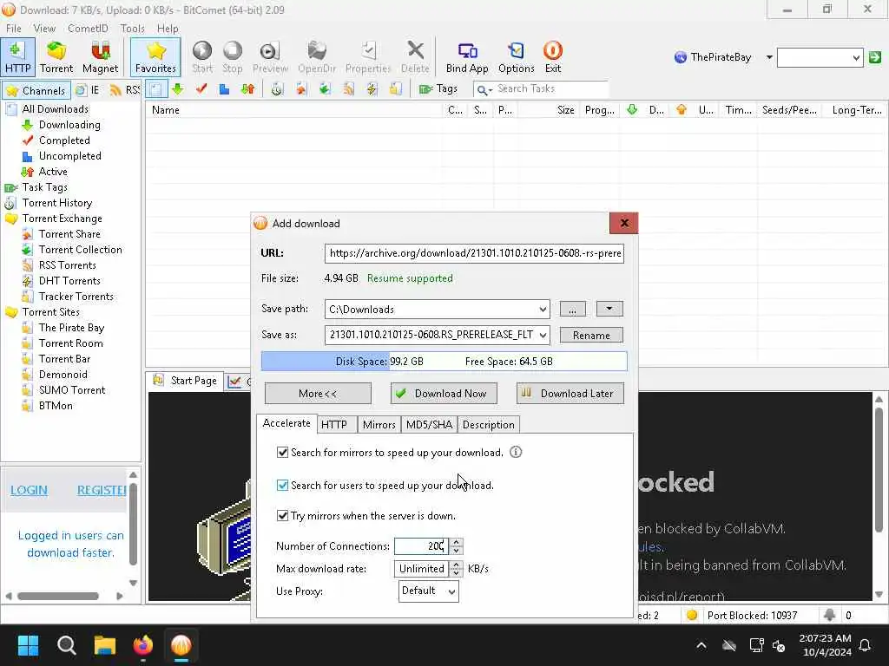This screenshot has width=889, height=666.
Task: Switch to the Description tab
Action: [x=488, y=425]
